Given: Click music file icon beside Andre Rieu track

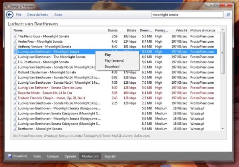Looking at the screenshot, I should tap(15, 41).
